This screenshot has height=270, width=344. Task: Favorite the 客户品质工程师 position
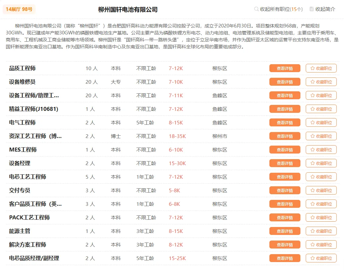321,204
